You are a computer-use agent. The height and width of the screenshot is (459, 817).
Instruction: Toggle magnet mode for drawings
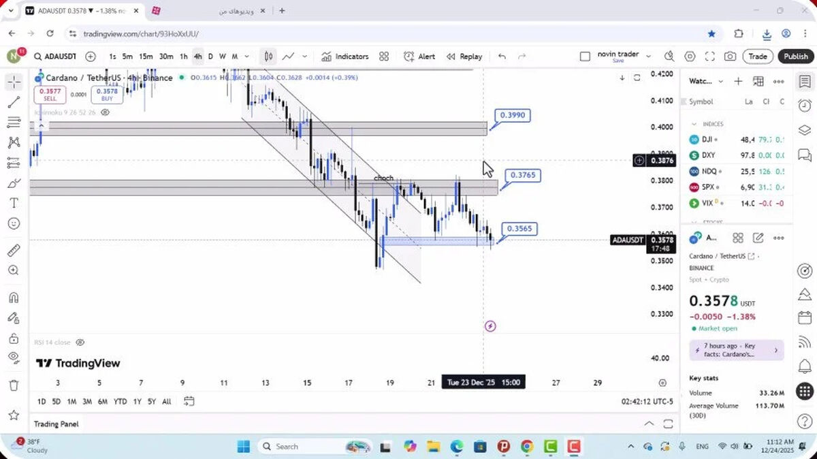pos(14,298)
